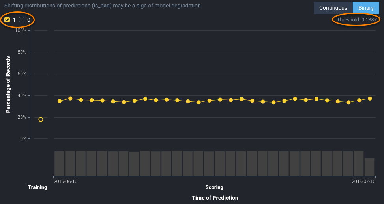
Task: Select the Binary view button
Action: [365, 8]
